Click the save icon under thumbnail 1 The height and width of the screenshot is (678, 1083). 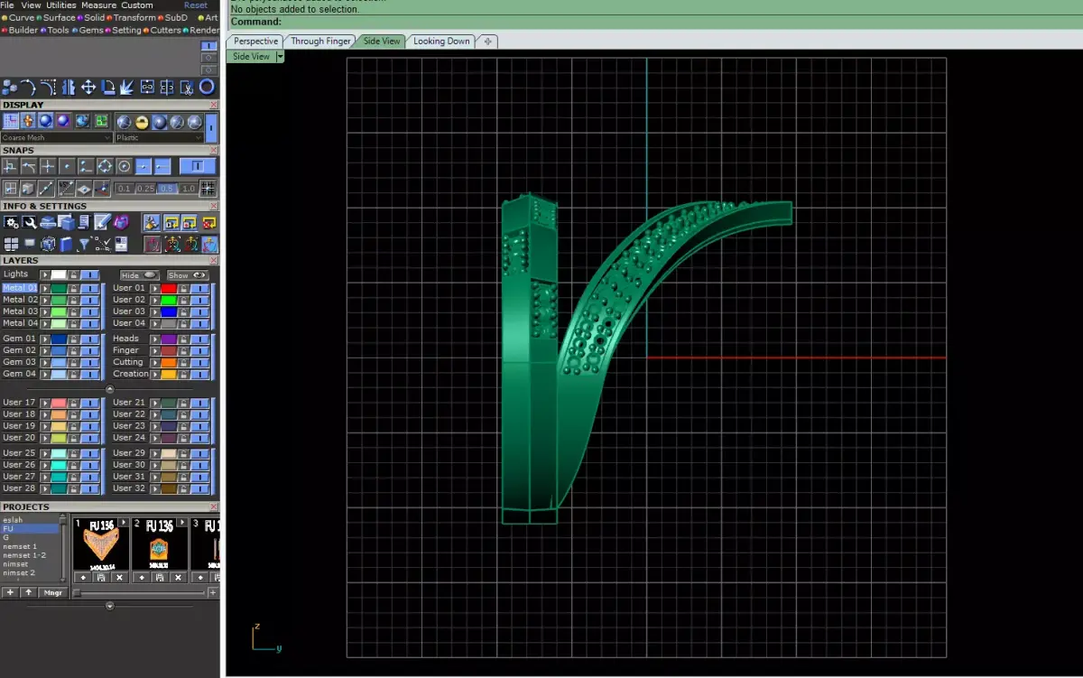[x=101, y=577]
